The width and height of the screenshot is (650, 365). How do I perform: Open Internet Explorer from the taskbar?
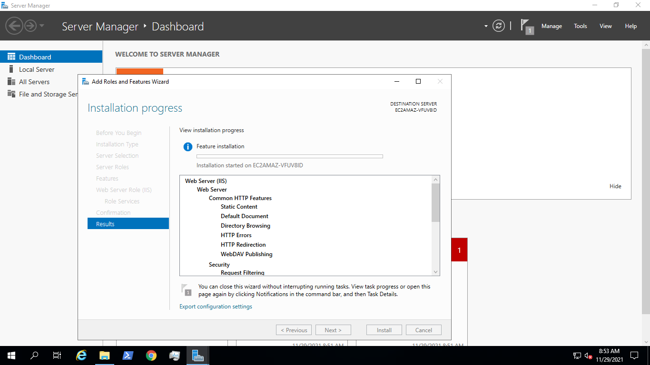coord(81,355)
